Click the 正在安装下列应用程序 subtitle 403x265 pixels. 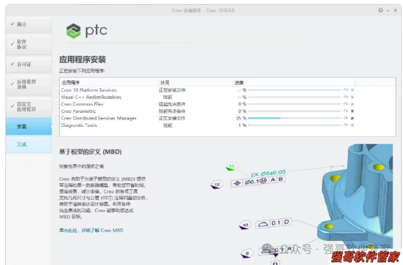click(x=82, y=71)
